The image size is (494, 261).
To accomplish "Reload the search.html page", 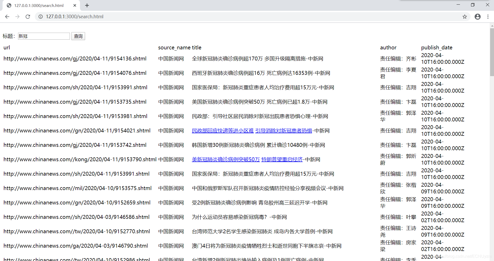I will 28,16.
